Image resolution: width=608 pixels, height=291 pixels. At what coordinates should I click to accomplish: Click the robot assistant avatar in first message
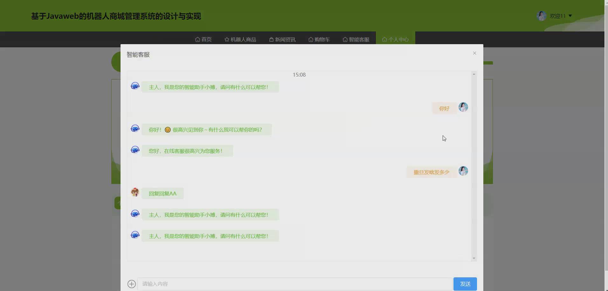coord(135,86)
